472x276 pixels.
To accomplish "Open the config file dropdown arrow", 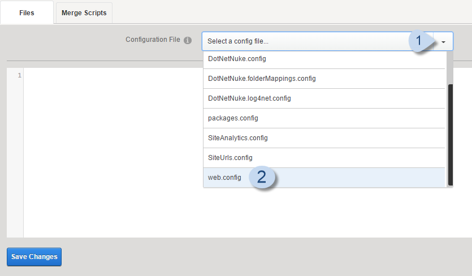I will tap(443, 42).
